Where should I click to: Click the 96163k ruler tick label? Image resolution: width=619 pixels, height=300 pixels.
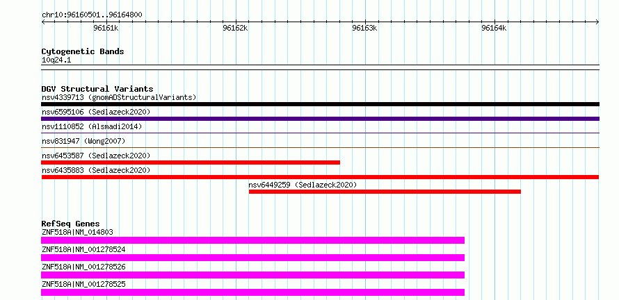coord(364,28)
